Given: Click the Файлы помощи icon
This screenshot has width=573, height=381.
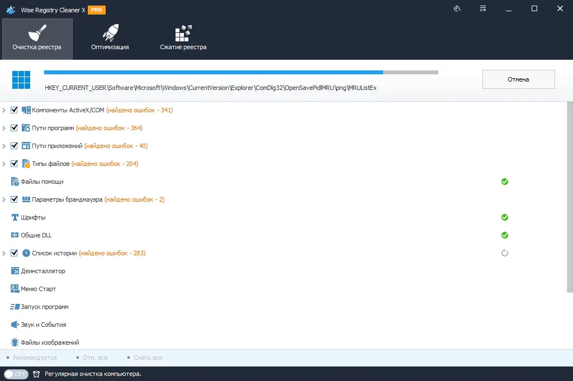Looking at the screenshot, I should click(x=15, y=182).
